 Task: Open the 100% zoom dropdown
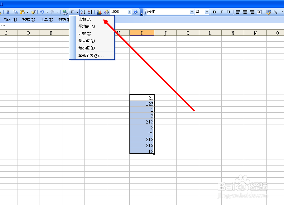tap(129, 12)
